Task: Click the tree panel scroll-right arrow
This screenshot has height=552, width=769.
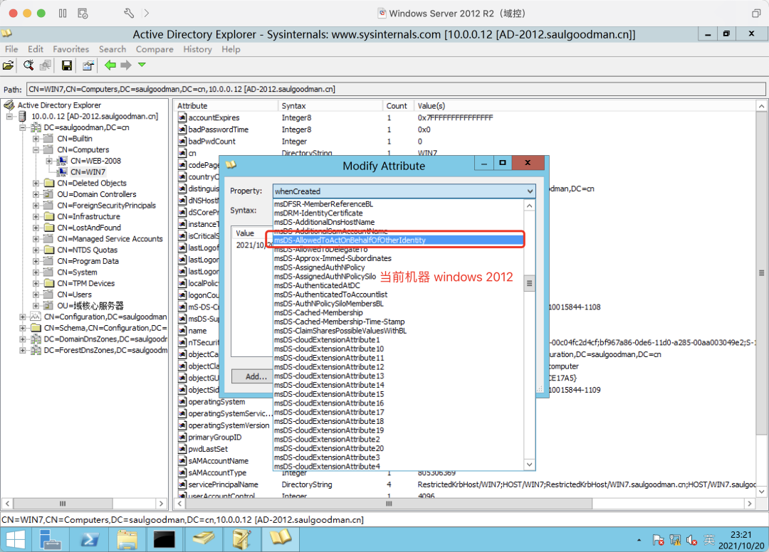Action: point(161,504)
